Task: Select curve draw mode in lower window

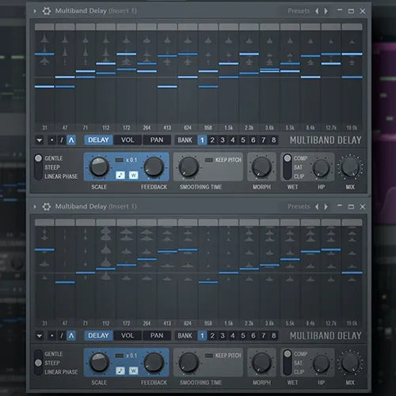Action: pyautogui.click(x=71, y=336)
